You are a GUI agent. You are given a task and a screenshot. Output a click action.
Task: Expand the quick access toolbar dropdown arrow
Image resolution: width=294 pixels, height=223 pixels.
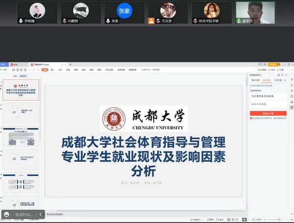pos(38,70)
